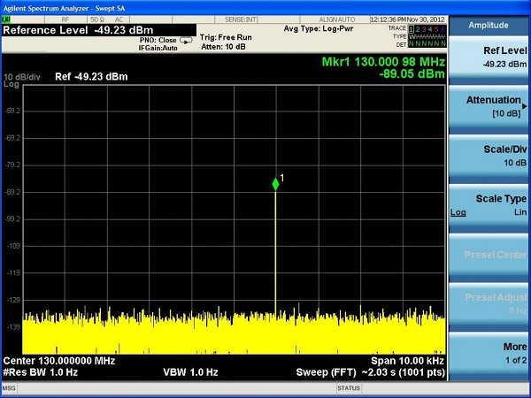Screen dimensions: 531x398
Task: Click the -89.05 dBm marker amplitude
Action: click(412, 73)
